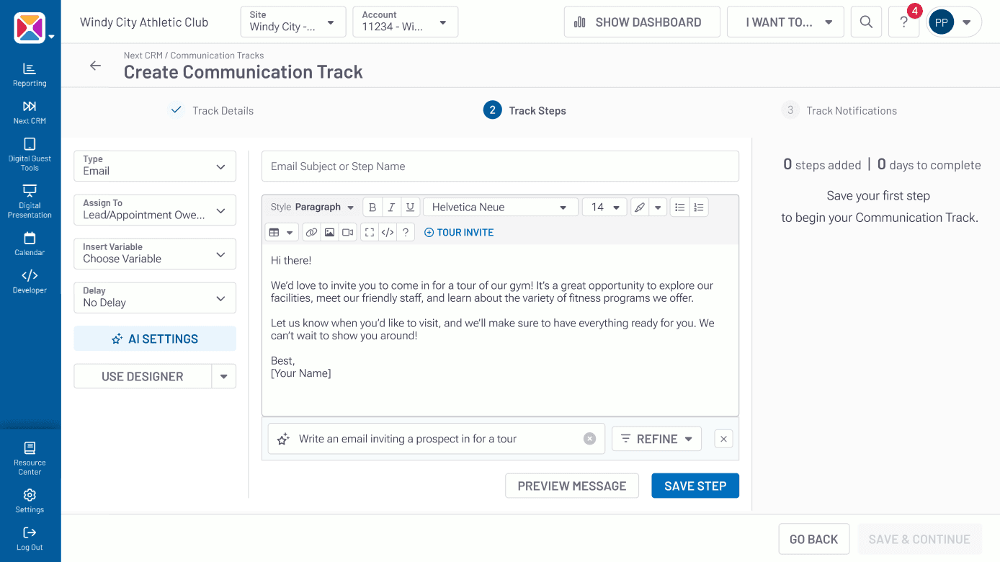Viewport: 1000px width, 562px height.
Task: Open the text highlight color swatch
Action: click(640, 207)
